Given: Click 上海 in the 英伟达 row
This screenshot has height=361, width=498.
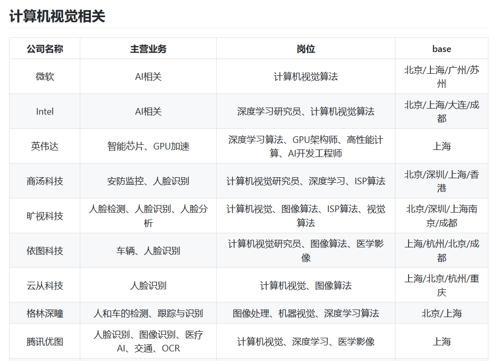Looking at the screenshot, I should pyautogui.click(x=442, y=146).
